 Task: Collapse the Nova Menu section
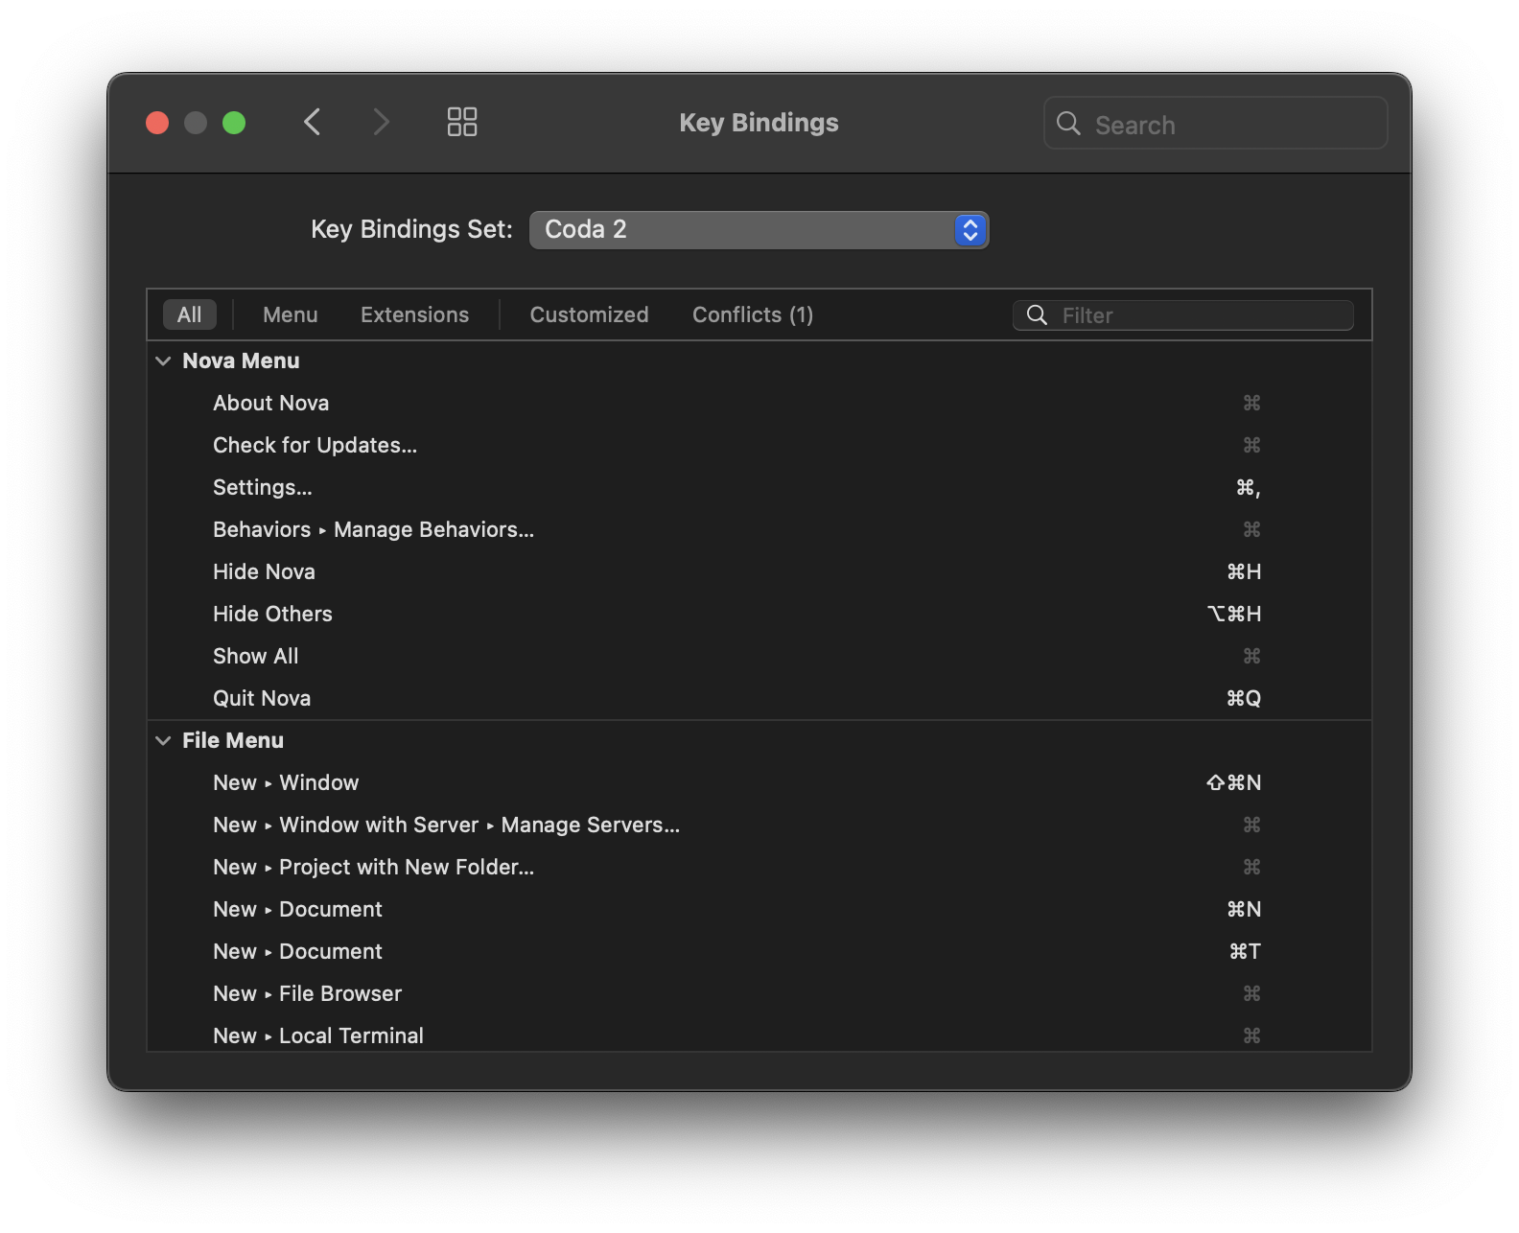[163, 361]
